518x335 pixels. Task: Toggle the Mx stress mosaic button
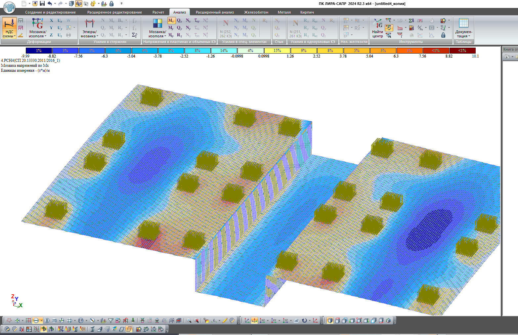point(171,21)
